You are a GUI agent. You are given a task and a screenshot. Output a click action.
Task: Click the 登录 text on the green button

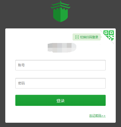click(60, 101)
